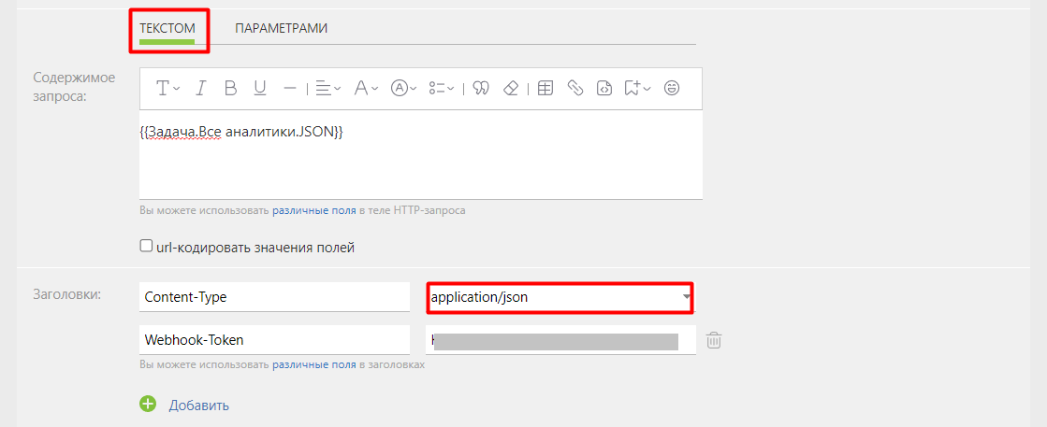Open the list formatting dropdown
This screenshot has height=427, width=1047.
click(x=442, y=88)
